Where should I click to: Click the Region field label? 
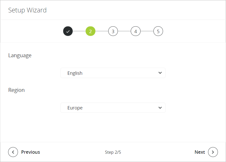17,90
